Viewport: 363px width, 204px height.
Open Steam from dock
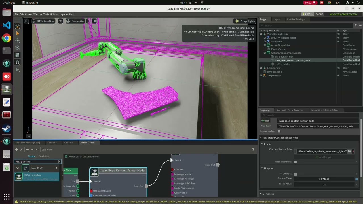click(x=7, y=128)
